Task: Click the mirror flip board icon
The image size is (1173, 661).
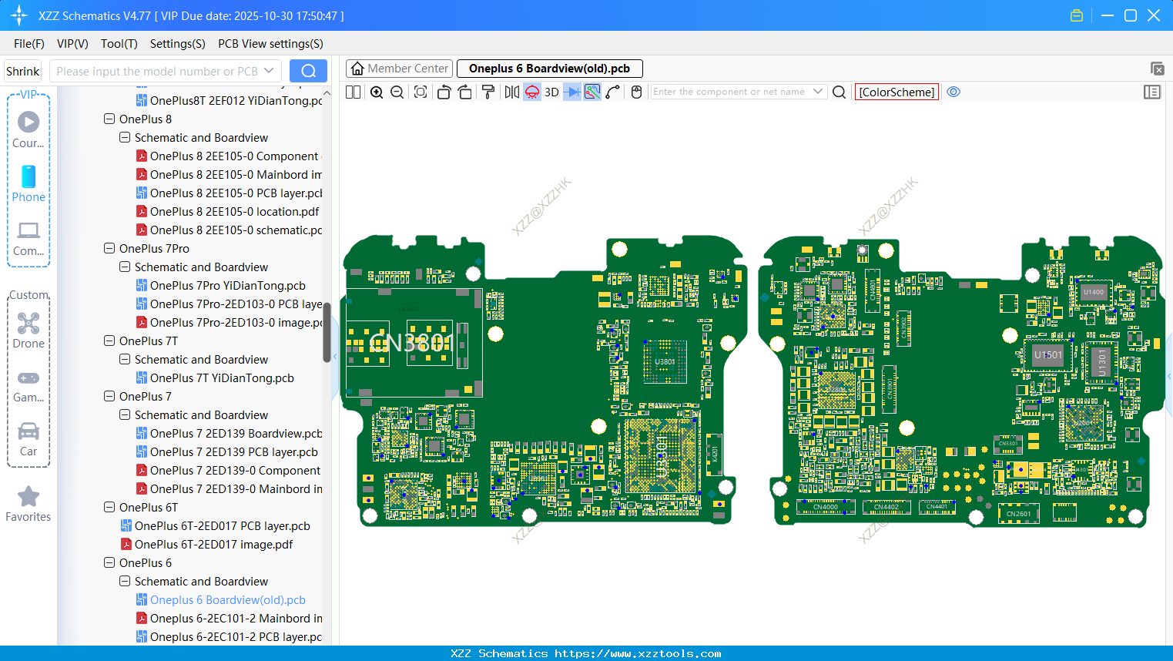Action: 511,92
